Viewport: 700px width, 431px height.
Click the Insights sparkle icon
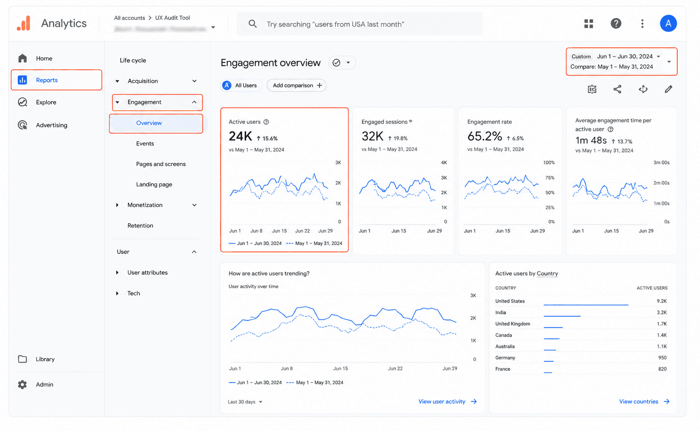pos(643,89)
